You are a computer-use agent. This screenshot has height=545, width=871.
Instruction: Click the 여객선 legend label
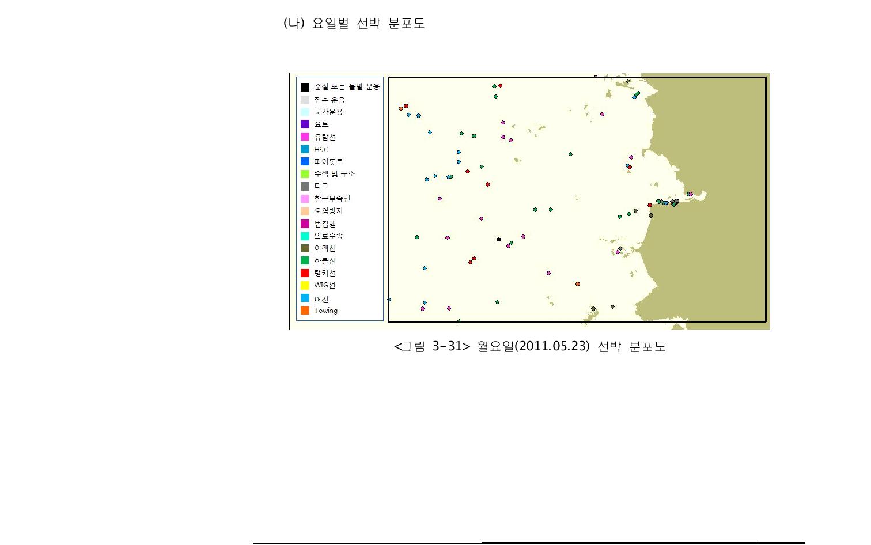[x=325, y=248]
